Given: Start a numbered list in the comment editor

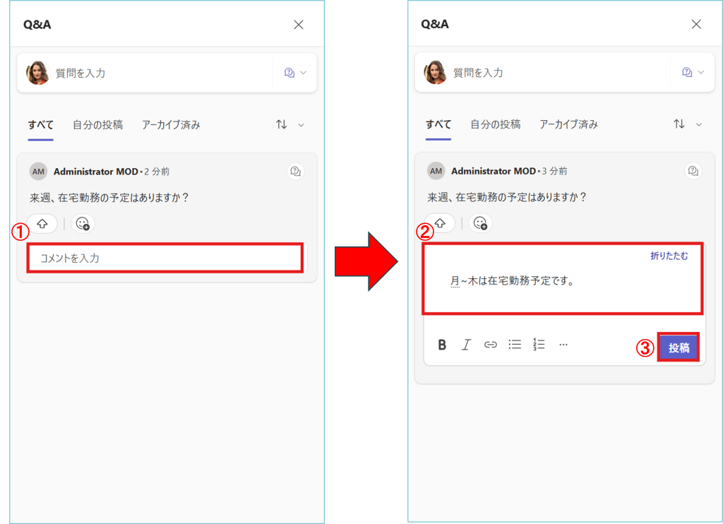Looking at the screenshot, I should 539,345.
